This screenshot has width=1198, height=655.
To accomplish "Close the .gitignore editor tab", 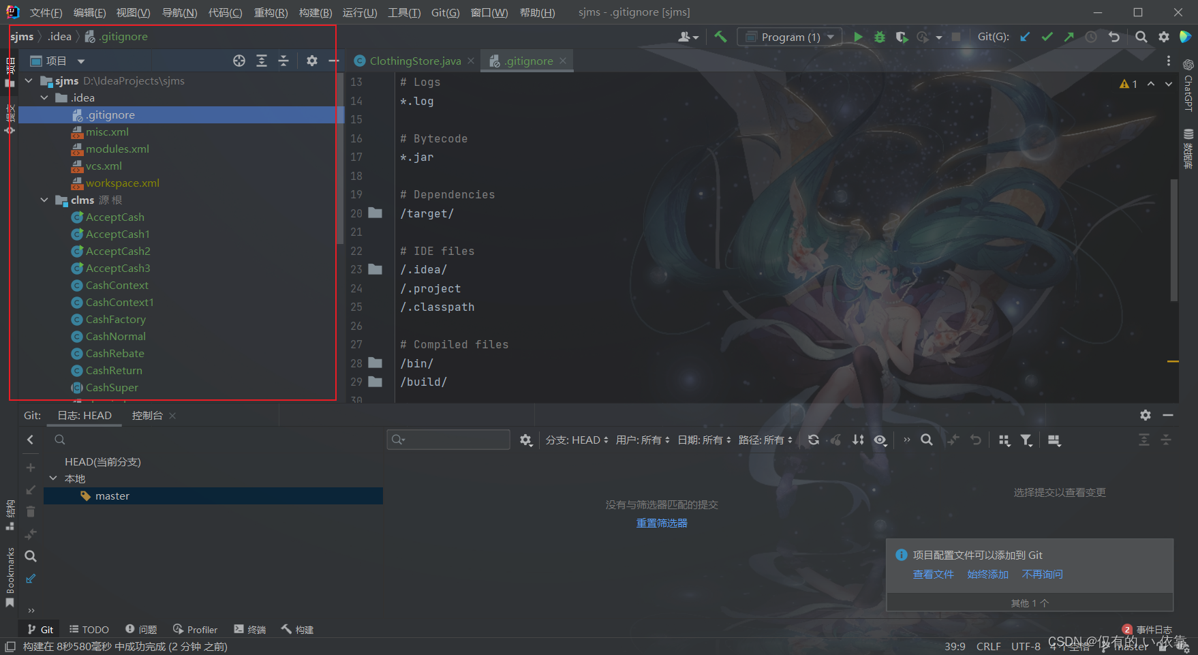I will 563,61.
